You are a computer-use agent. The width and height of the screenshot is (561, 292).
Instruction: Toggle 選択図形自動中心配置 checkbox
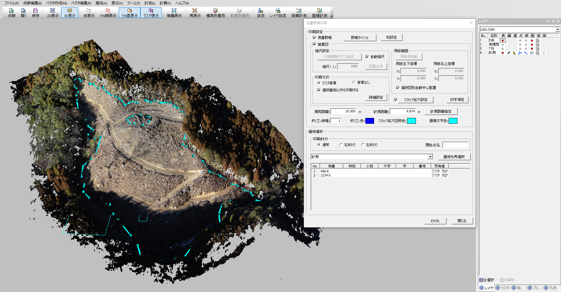click(x=398, y=88)
